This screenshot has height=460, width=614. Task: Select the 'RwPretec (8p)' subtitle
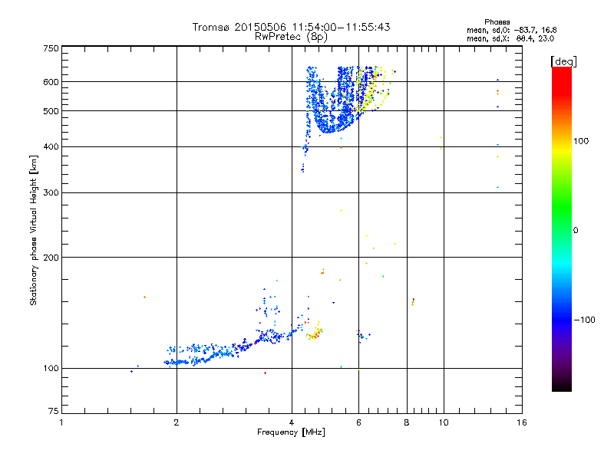coord(291,37)
